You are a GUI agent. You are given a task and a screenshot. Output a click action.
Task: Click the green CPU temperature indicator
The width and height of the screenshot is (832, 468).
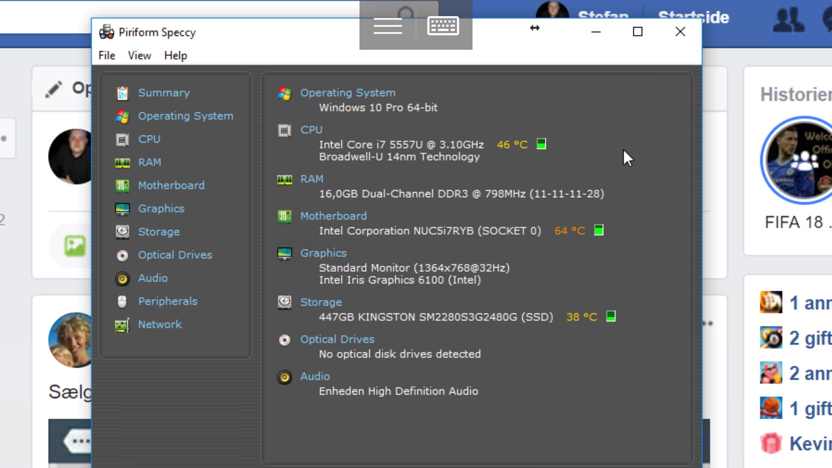(x=541, y=144)
